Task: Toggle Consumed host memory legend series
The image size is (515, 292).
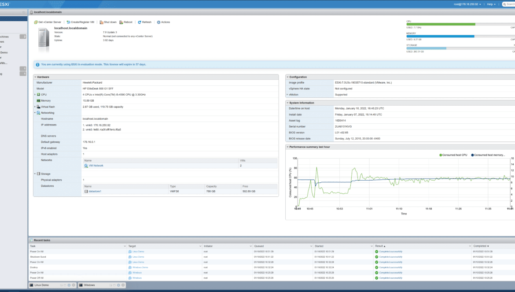Action: pyautogui.click(x=488, y=155)
